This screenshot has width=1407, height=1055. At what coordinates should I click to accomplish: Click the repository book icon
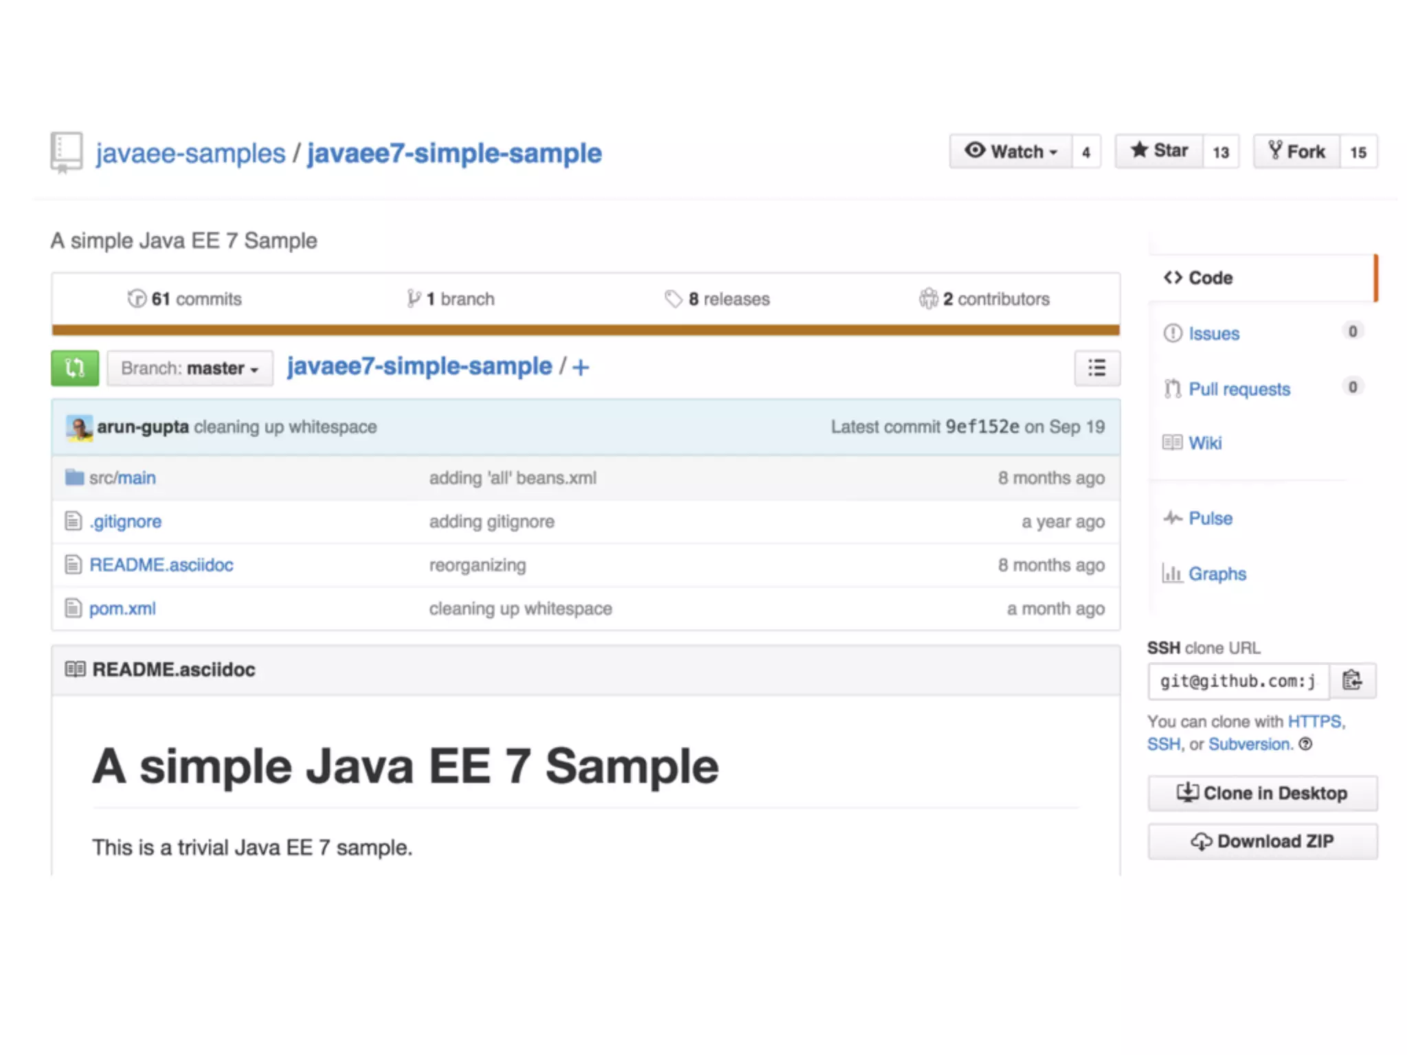point(67,152)
